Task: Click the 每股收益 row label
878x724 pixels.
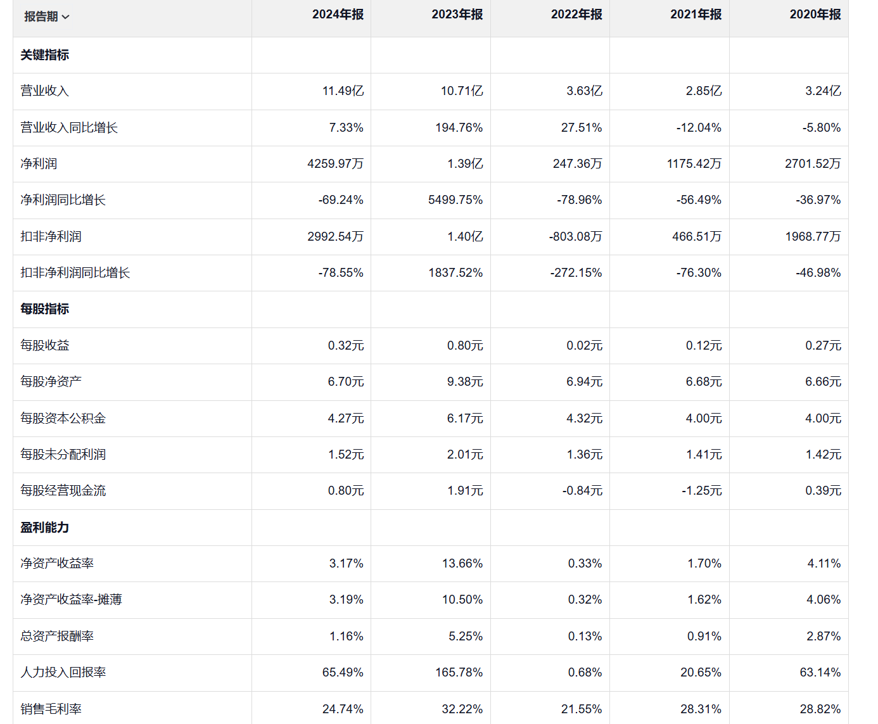Action: pyautogui.click(x=44, y=346)
